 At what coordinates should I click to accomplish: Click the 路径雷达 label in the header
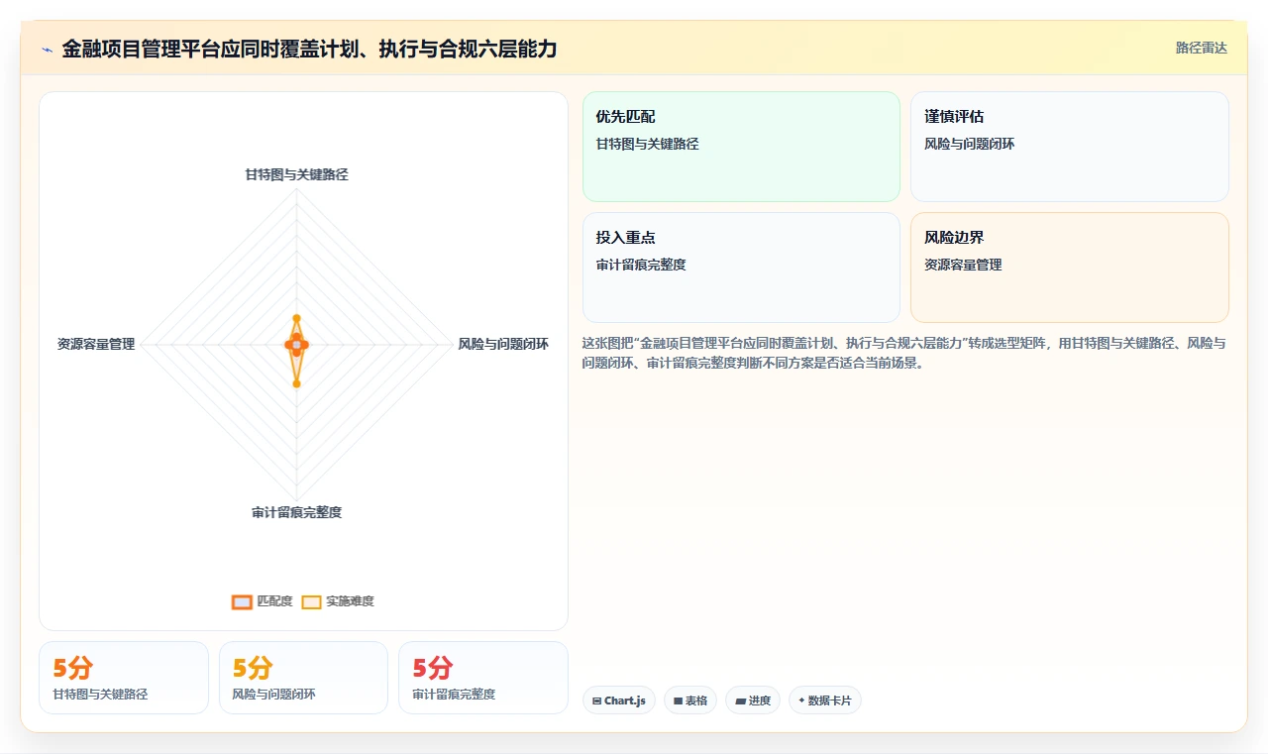click(x=1201, y=48)
